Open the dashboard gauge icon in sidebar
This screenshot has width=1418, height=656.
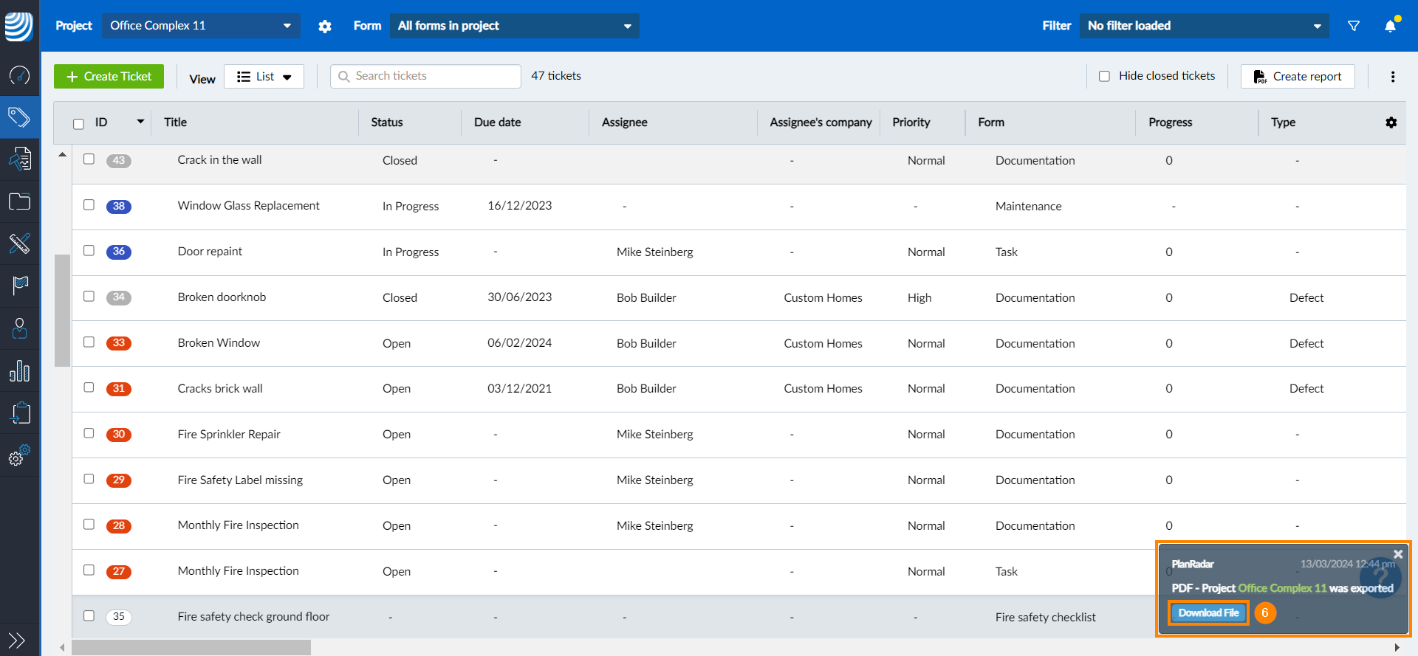[x=19, y=75]
